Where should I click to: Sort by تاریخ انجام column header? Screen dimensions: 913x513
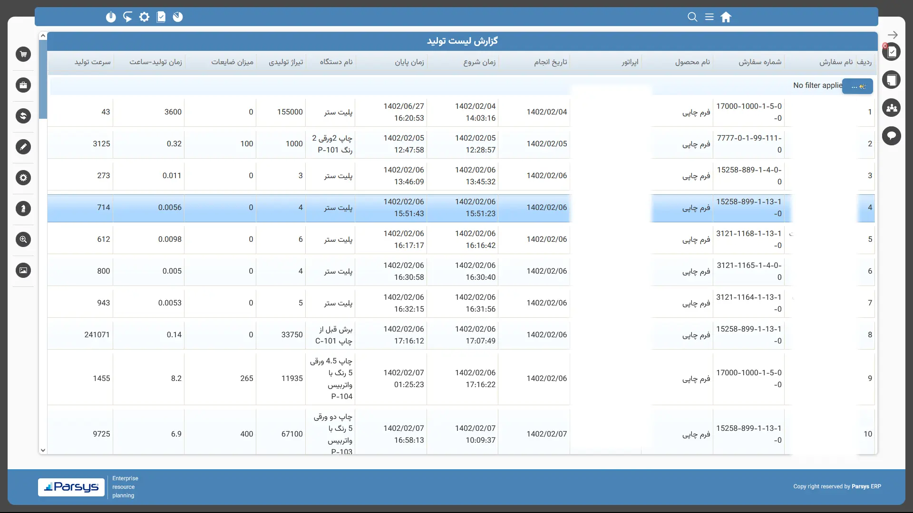tap(550, 62)
